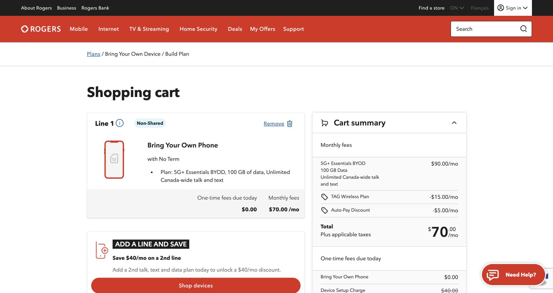This screenshot has height=293, width=553.
Task: Open the Support menu item
Action: 294,29
